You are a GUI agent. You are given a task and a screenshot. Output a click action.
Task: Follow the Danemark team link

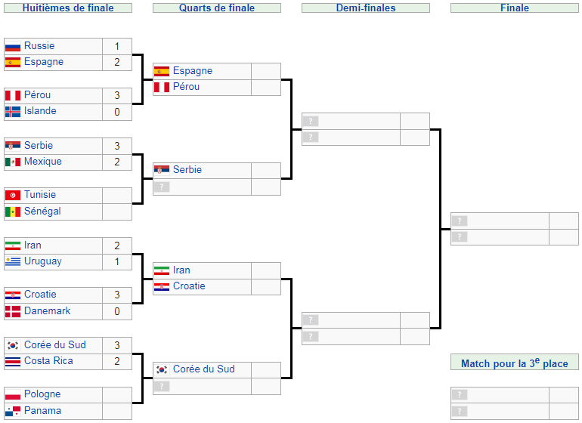(47, 311)
